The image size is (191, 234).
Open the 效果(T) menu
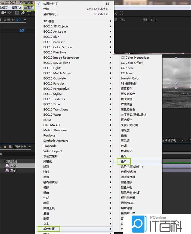pyautogui.click(x=29, y=7)
